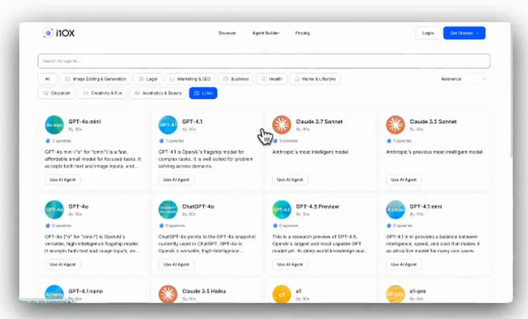Open the Claude 3.5 Haiku title
The width and height of the screenshot is (528, 319).
click(x=204, y=291)
